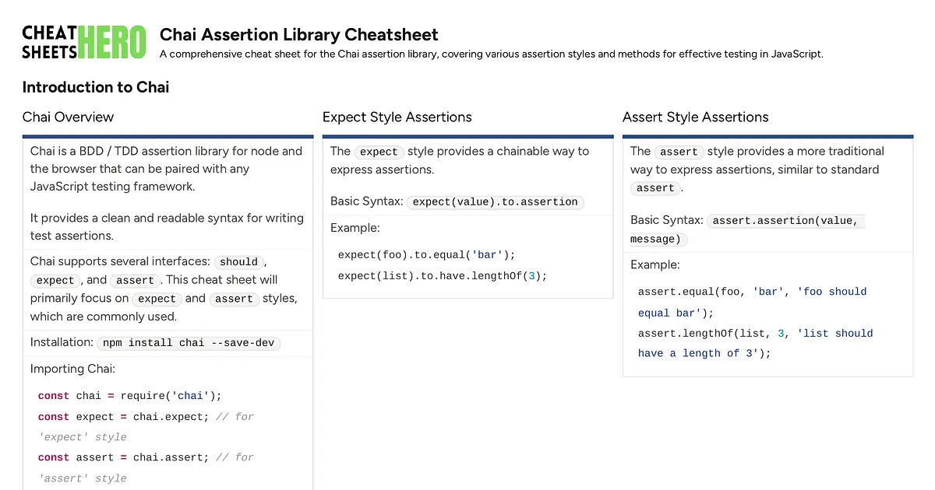Click the Installation label
Viewport: 935px width, 490px height.
click(x=61, y=341)
